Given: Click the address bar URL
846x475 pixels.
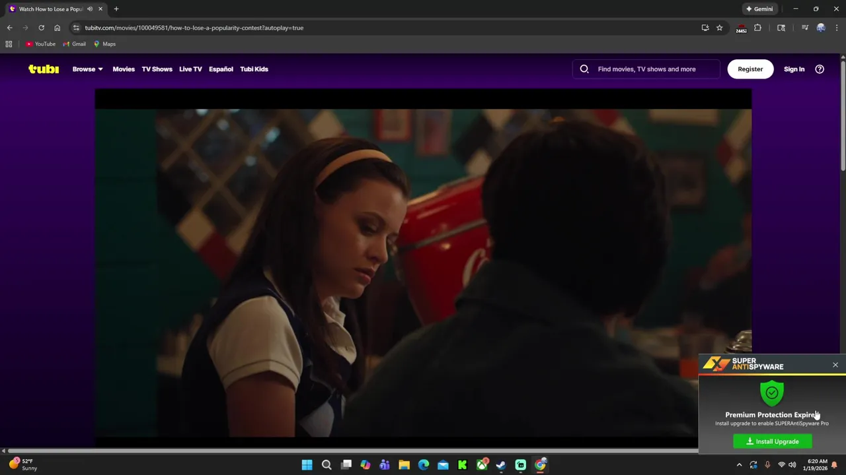Looking at the screenshot, I should (x=194, y=28).
